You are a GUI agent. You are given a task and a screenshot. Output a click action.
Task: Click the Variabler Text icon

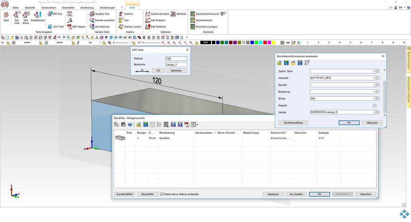tap(92, 14)
